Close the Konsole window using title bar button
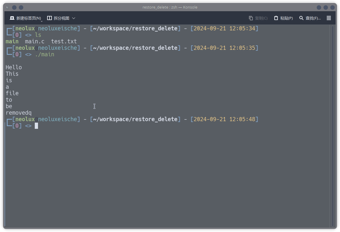340x232 pixels. click(332, 7)
